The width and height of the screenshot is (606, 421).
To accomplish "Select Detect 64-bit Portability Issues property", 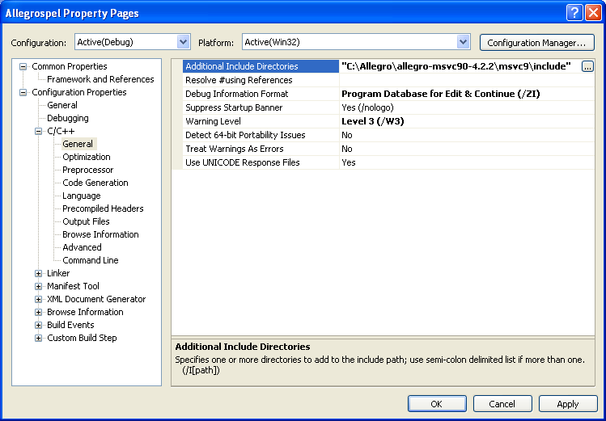I will pos(261,135).
